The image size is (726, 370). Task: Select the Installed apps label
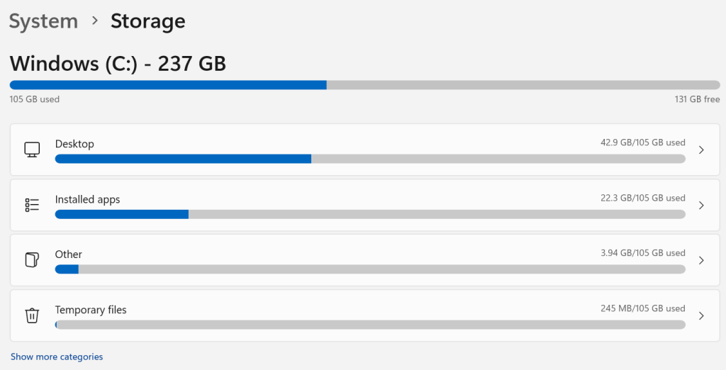point(87,199)
